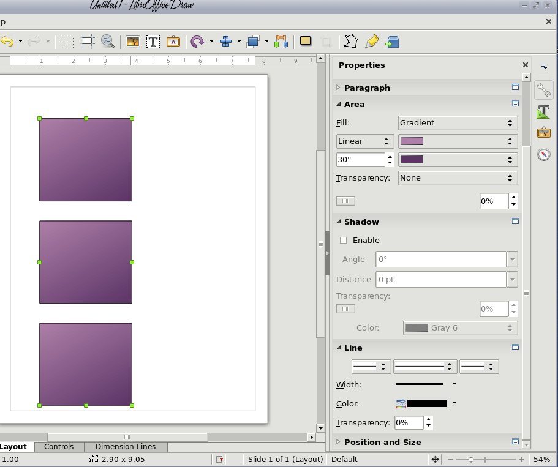558x467 pixels.
Task: Click the 54% zoom level
Action: (x=542, y=460)
